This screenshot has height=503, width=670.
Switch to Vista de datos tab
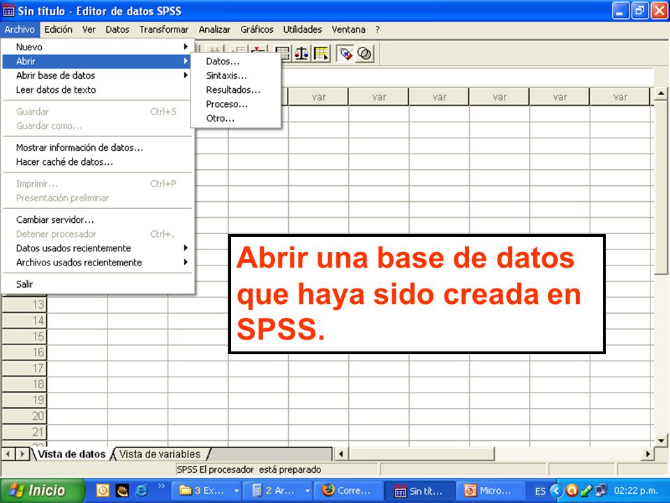pos(71,454)
